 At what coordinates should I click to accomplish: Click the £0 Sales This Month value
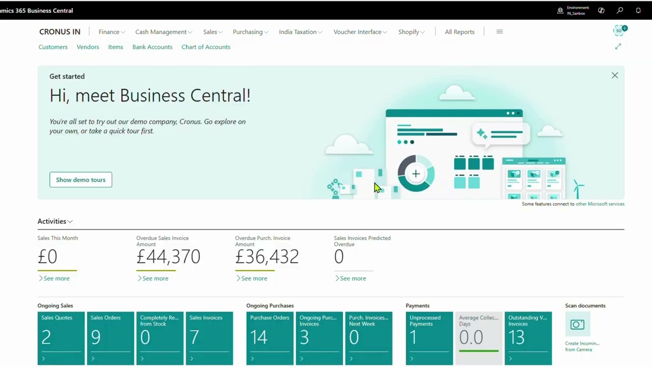click(x=47, y=256)
